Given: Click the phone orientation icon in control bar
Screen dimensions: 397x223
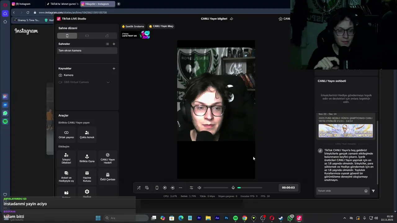Looking at the screenshot, I should tap(157, 188).
